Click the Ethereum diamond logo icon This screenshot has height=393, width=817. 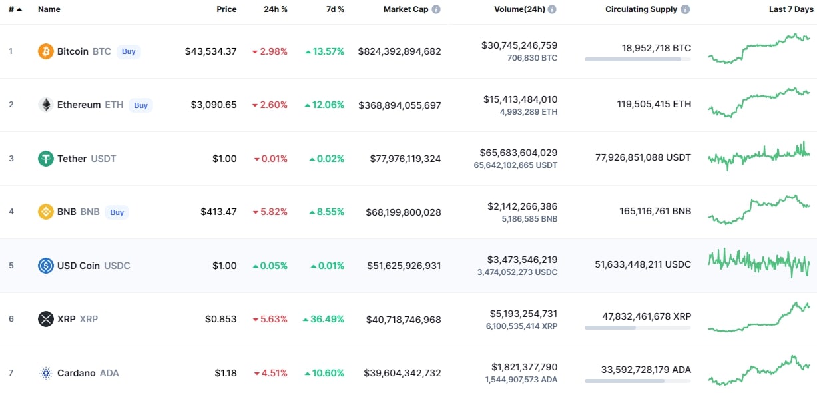[46, 105]
